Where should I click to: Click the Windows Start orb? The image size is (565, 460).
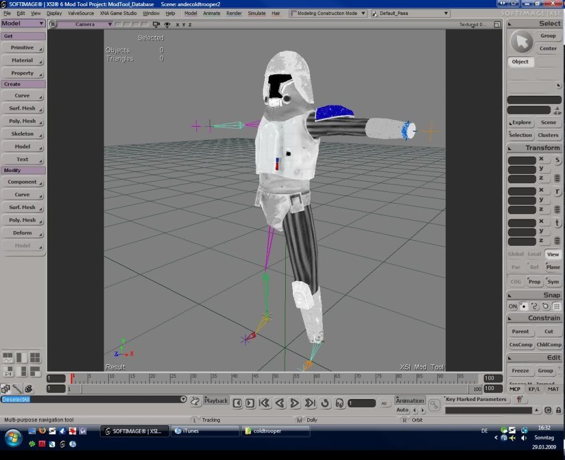click(x=13, y=438)
